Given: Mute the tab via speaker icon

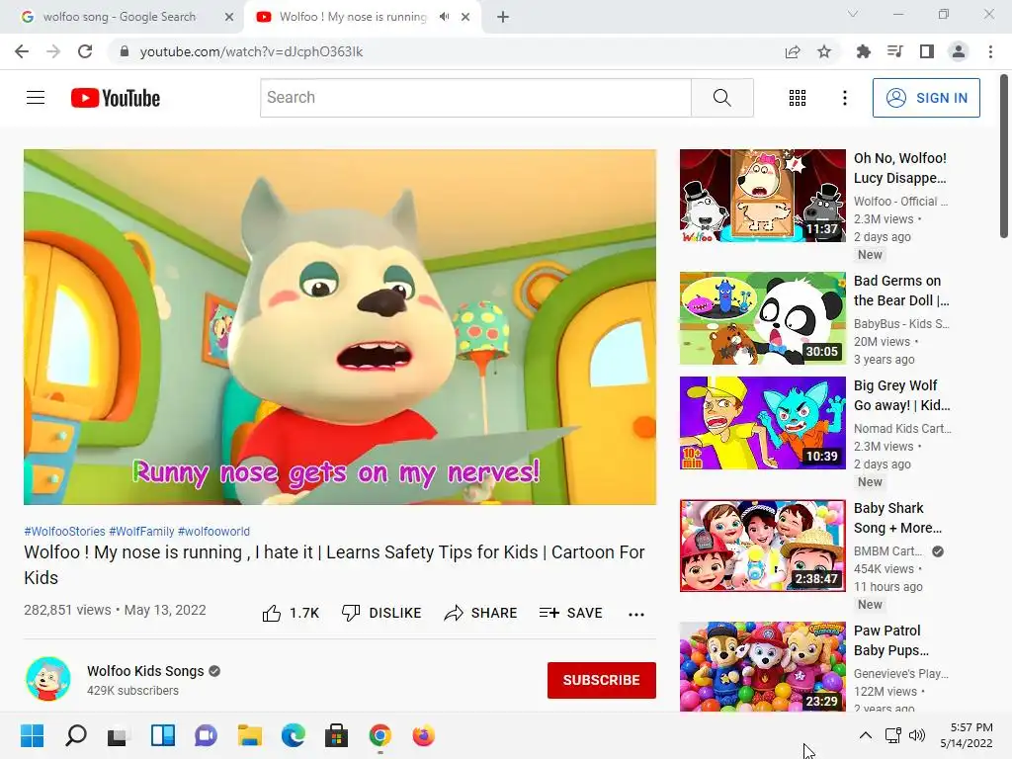Looking at the screenshot, I should tap(444, 17).
